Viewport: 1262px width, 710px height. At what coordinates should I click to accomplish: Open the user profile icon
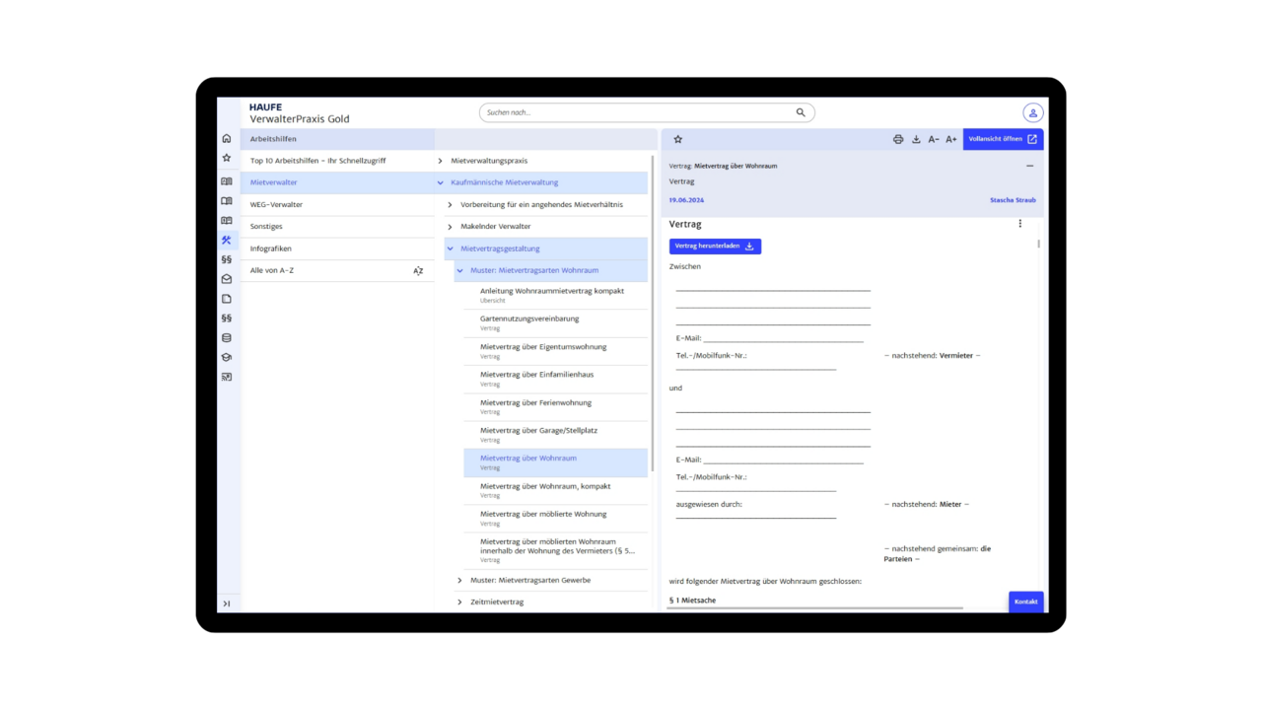(1032, 112)
